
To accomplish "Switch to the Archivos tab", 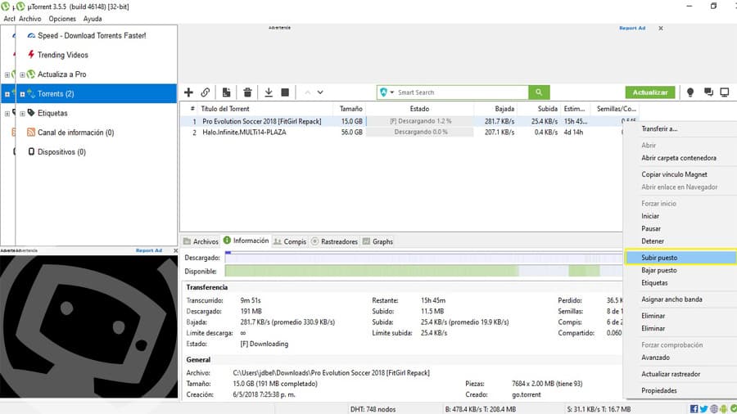I will click(201, 241).
